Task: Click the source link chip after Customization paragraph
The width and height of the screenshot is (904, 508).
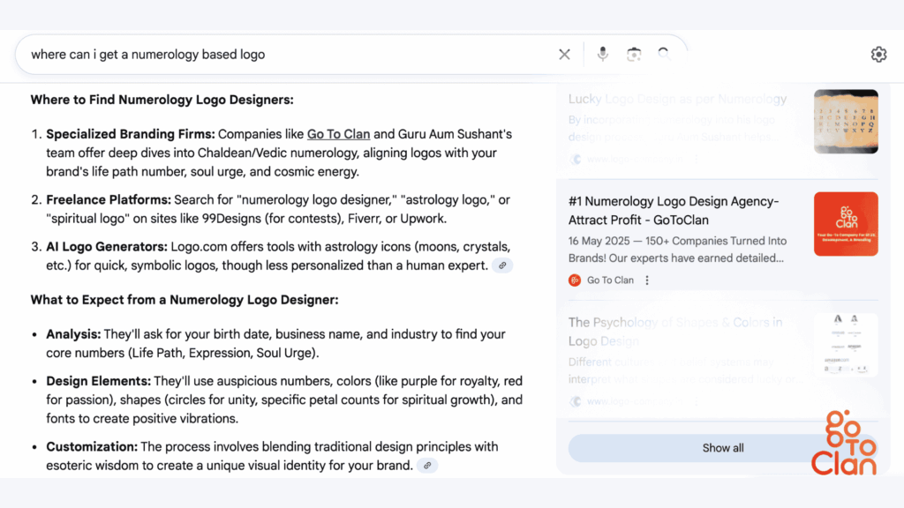Action: [x=427, y=466]
